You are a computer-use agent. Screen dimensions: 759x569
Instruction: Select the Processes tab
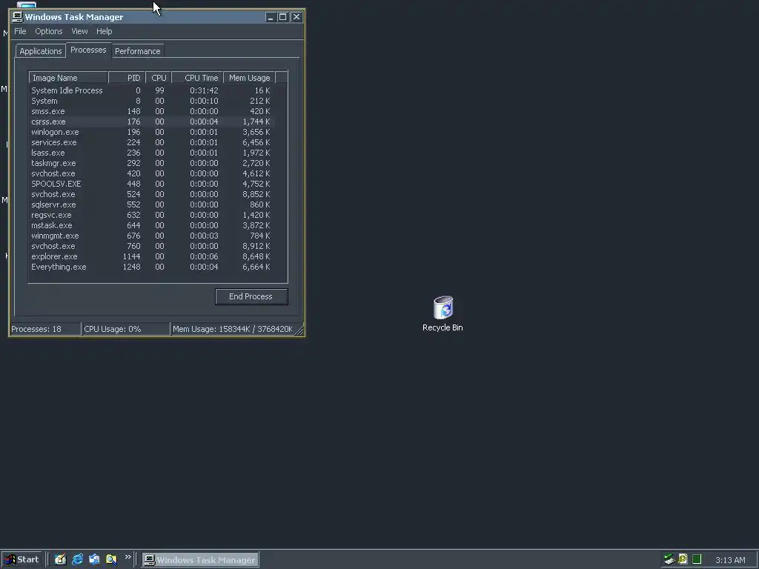click(x=88, y=50)
